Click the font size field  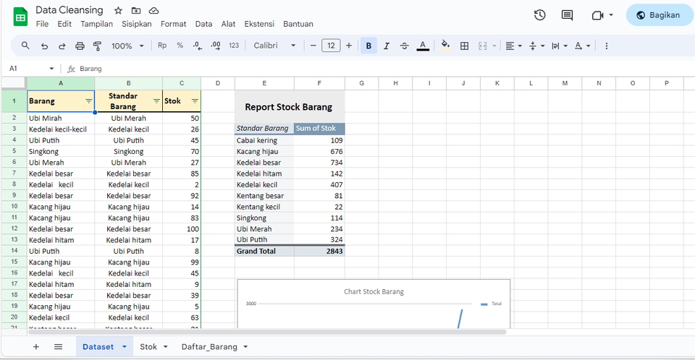[x=331, y=46]
